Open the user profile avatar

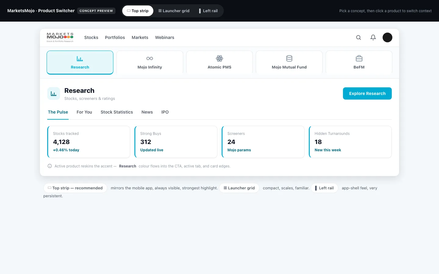[x=387, y=37]
